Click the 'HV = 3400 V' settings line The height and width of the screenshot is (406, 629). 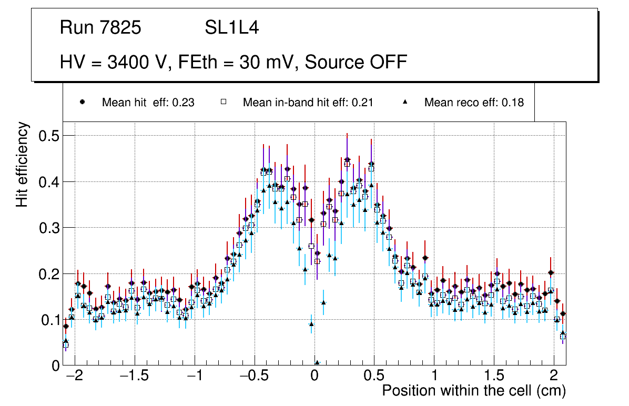pos(234,62)
